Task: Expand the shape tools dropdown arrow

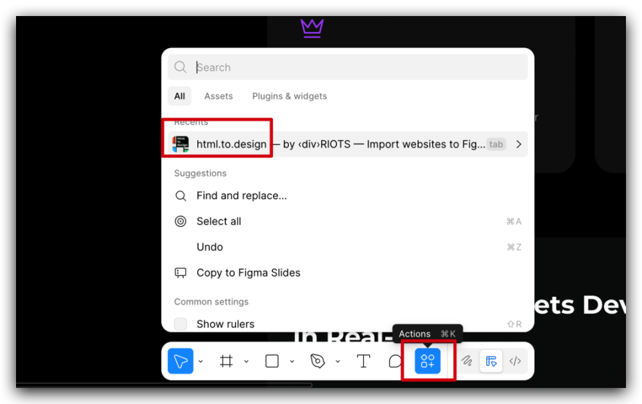Action: tap(292, 361)
